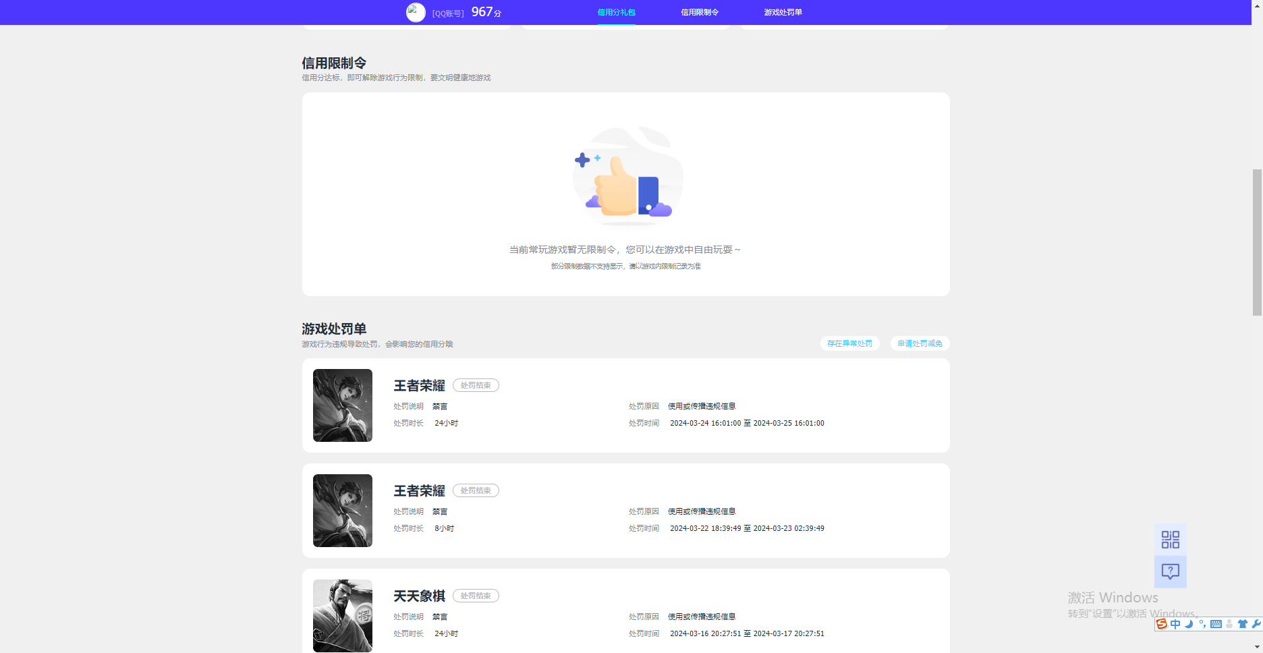Open the wrench toolbox icon in IME bar
The height and width of the screenshot is (653, 1263).
(x=1256, y=624)
